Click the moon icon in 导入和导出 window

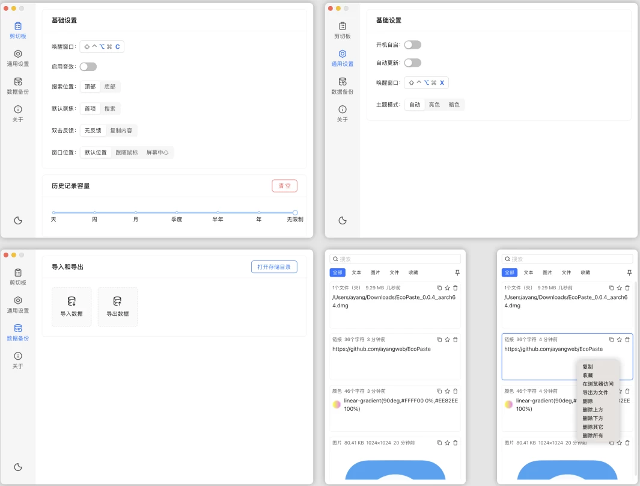(18, 467)
